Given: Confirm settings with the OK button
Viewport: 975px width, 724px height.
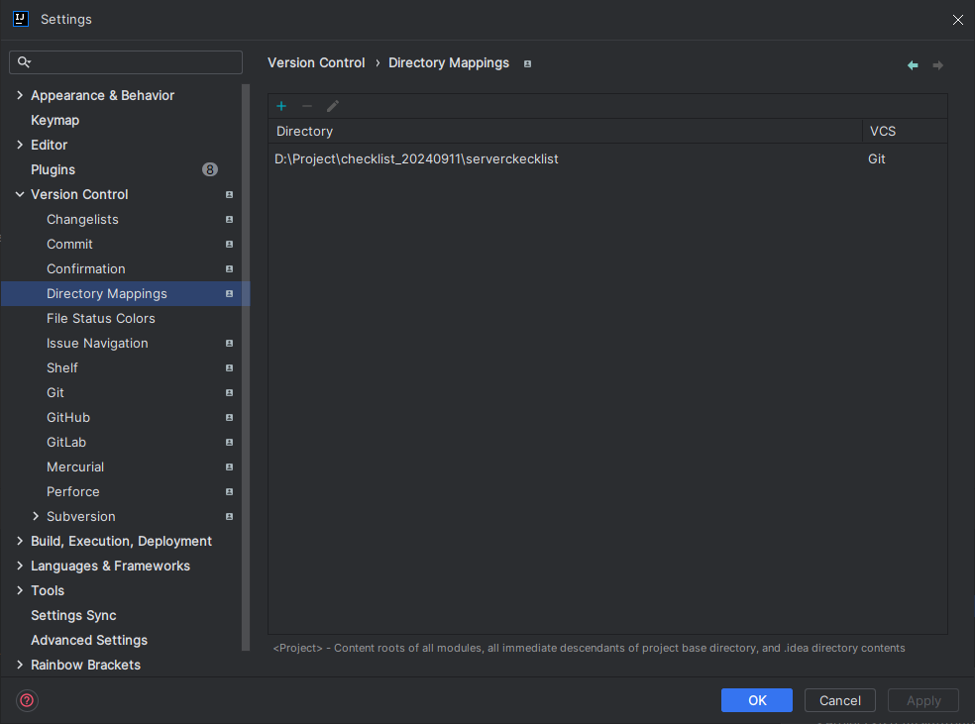Looking at the screenshot, I should tap(757, 700).
